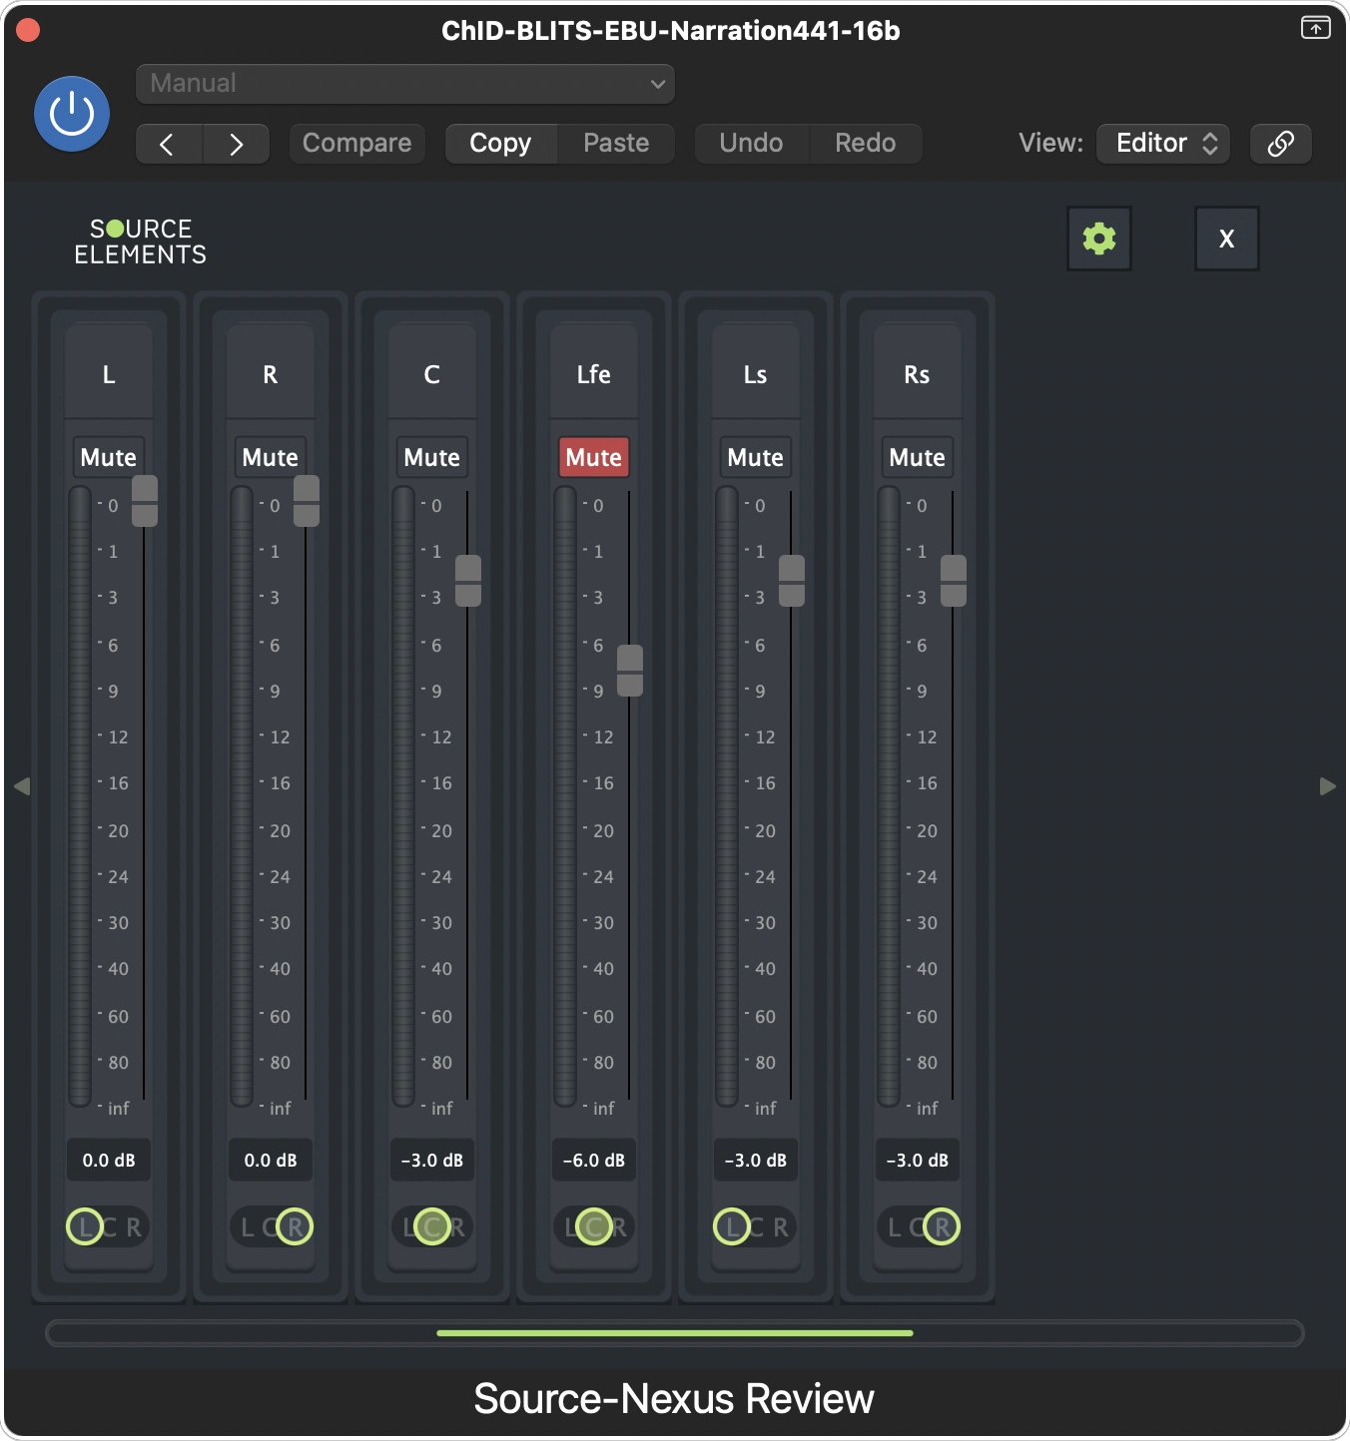This screenshot has width=1350, height=1441.
Task: Click the X button beside the gear
Action: coord(1227,239)
